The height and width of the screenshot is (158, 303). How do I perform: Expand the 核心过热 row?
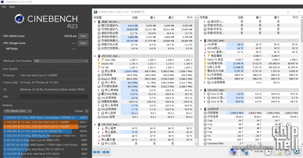click(98, 144)
